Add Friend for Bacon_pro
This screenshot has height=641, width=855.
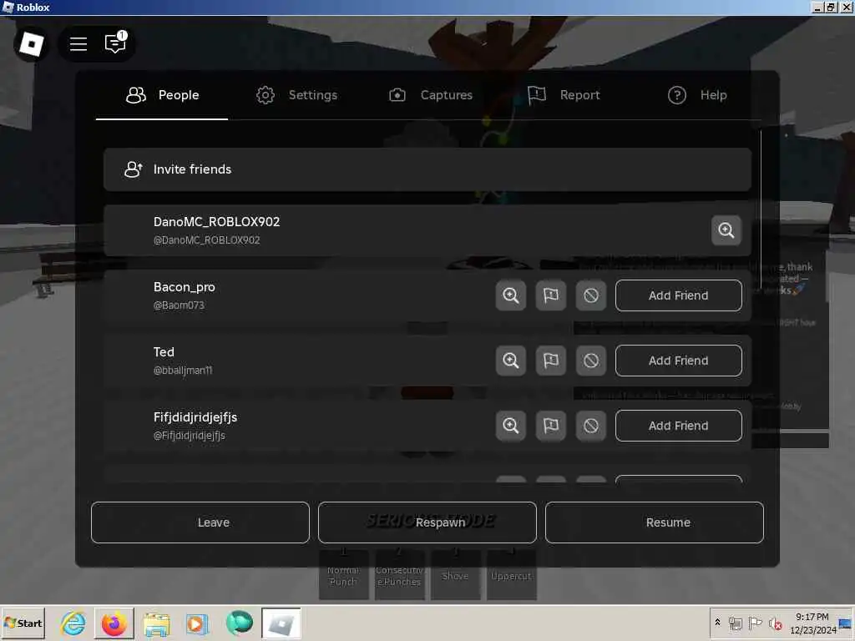tap(678, 295)
